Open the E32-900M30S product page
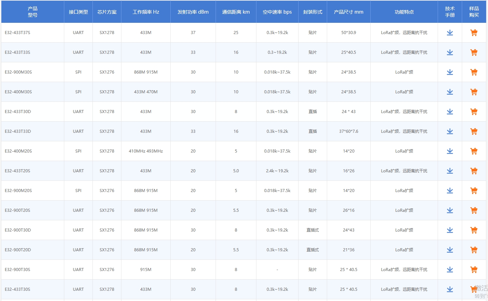Screen dimensions: 488x301 click(x=18, y=72)
